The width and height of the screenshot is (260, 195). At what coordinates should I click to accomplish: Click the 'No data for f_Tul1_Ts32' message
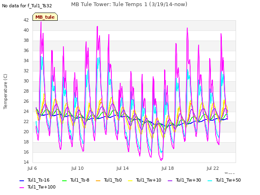27,6
